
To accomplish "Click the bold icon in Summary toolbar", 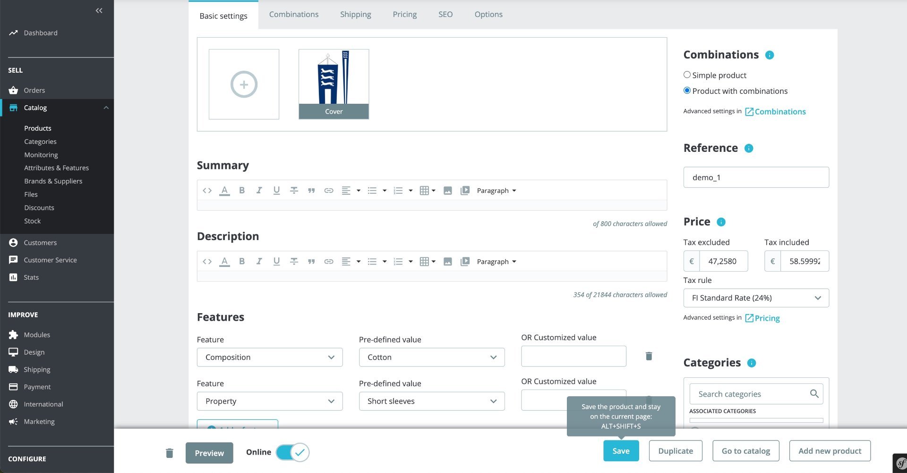I will tap(242, 191).
